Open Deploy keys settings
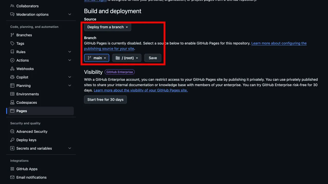The width and height of the screenshot is (328, 184). pos(41,140)
